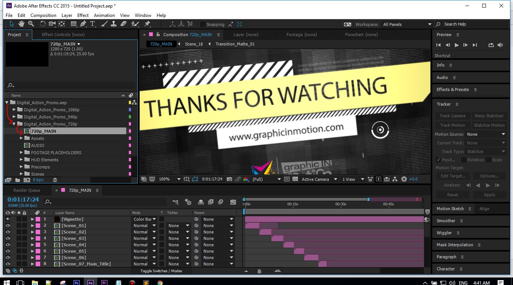Open the RGB channel display icon

(246, 179)
